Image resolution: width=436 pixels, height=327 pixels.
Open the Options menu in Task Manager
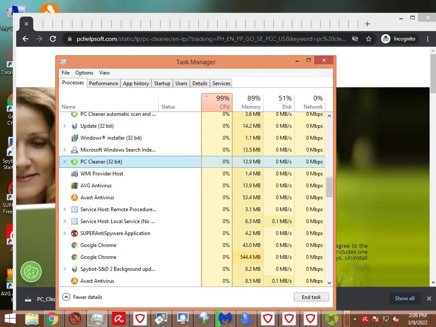click(x=84, y=73)
